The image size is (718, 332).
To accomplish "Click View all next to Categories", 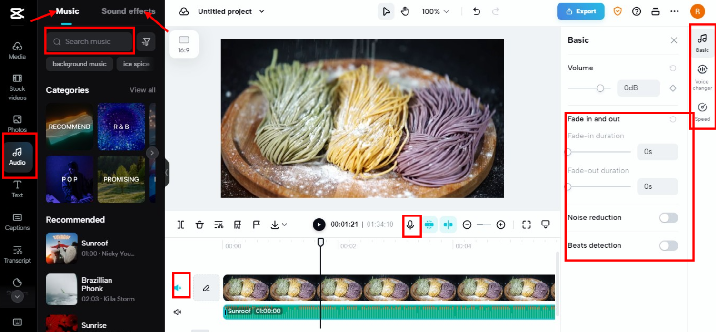I will tap(142, 90).
